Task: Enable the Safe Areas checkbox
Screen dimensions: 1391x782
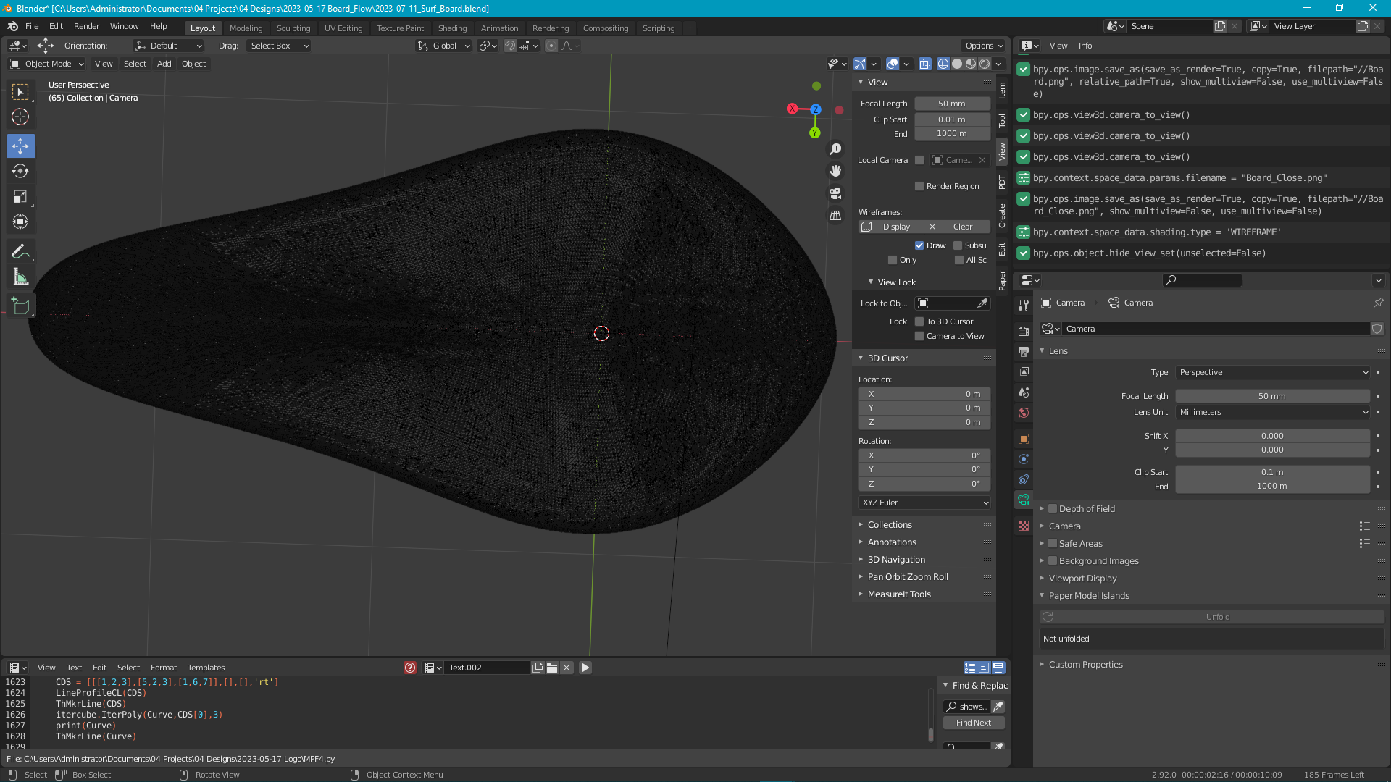Action: coord(1053,544)
